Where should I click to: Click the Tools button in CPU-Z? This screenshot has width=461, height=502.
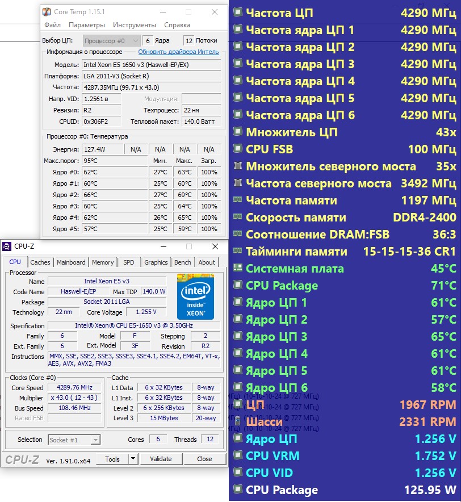[112, 459]
